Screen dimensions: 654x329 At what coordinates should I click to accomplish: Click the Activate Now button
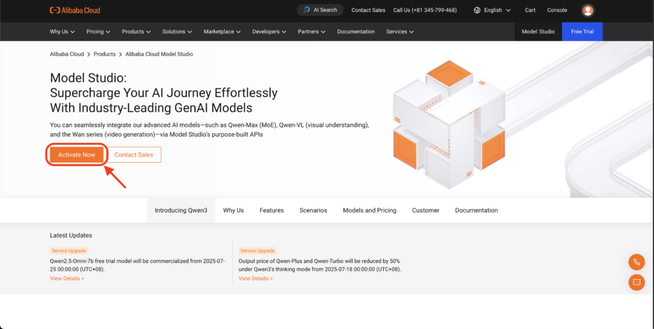77,154
